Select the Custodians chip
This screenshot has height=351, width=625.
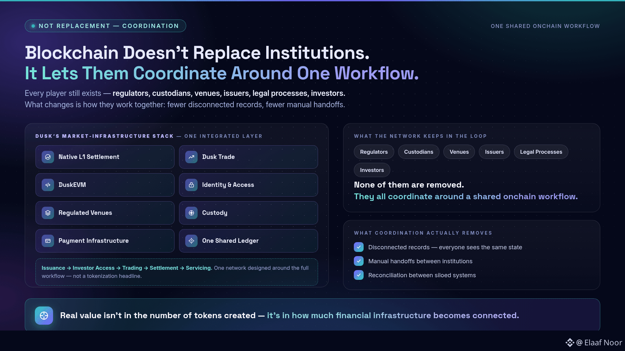click(419, 152)
